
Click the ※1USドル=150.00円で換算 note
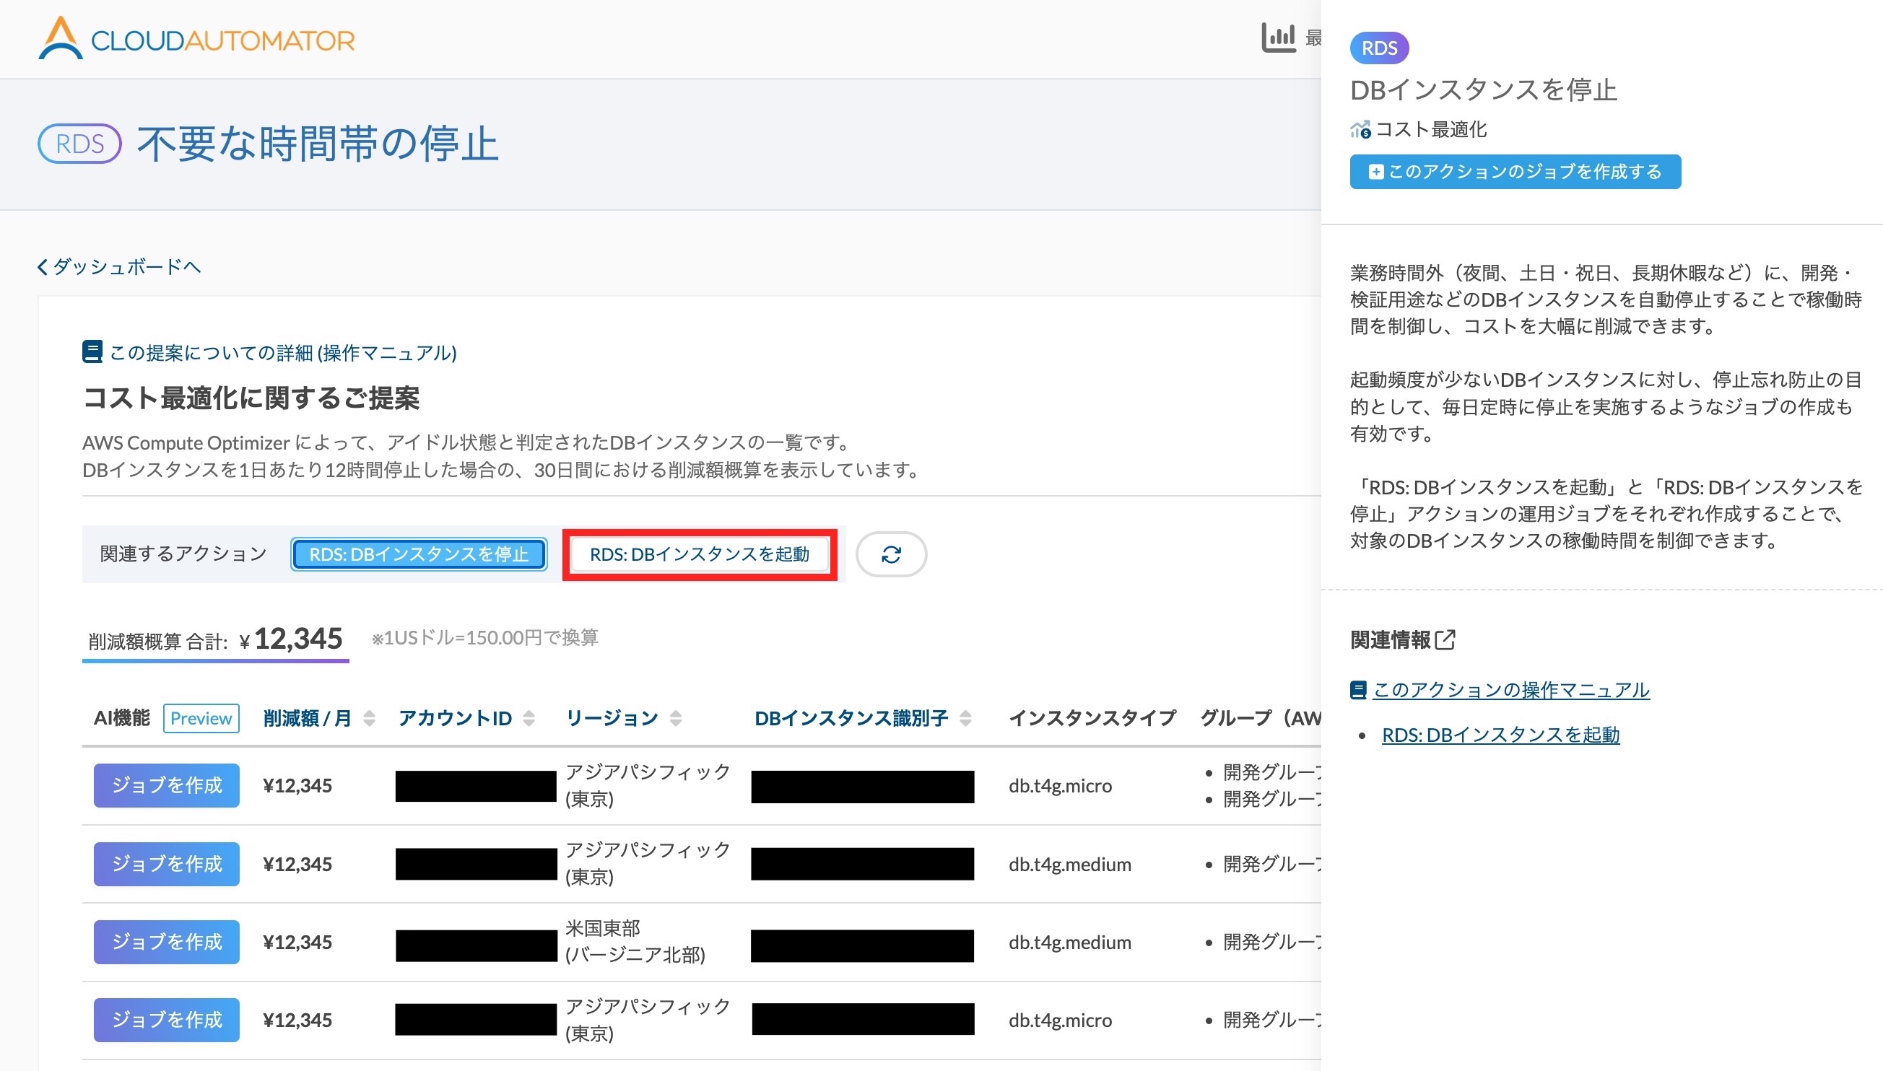pyautogui.click(x=485, y=638)
